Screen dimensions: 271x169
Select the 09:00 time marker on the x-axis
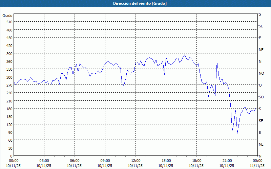[x=105, y=161]
